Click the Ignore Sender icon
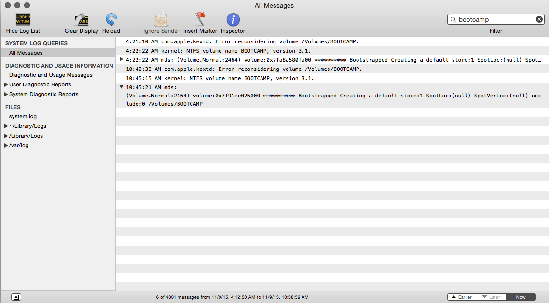 coord(161,20)
